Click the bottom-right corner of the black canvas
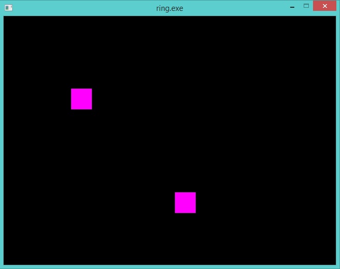 [x=334, y=263]
